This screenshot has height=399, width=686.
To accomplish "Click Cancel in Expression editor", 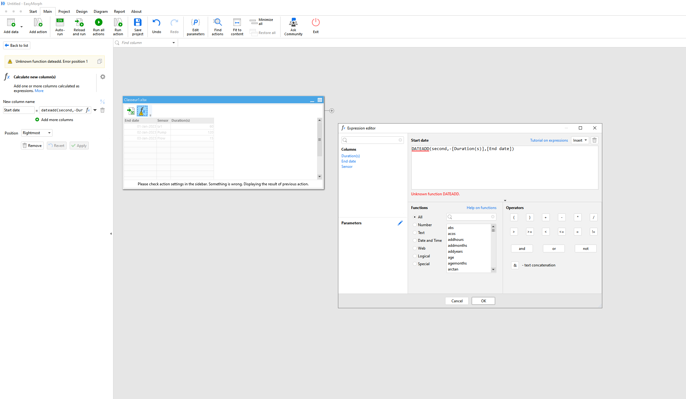I will tap(457, 301).
